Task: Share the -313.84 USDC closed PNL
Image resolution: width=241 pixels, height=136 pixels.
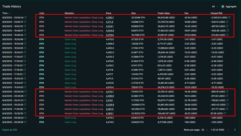Action: pos(228,35)
